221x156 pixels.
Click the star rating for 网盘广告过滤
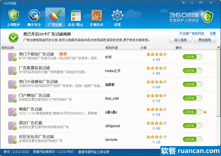tap(156, 109)
